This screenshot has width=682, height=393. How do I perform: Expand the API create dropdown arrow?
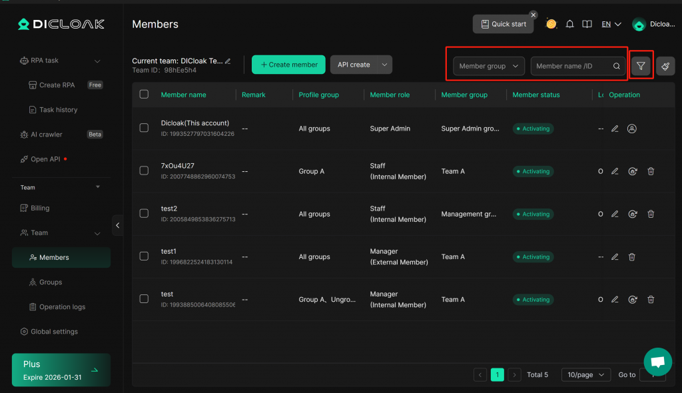[384, 65]
